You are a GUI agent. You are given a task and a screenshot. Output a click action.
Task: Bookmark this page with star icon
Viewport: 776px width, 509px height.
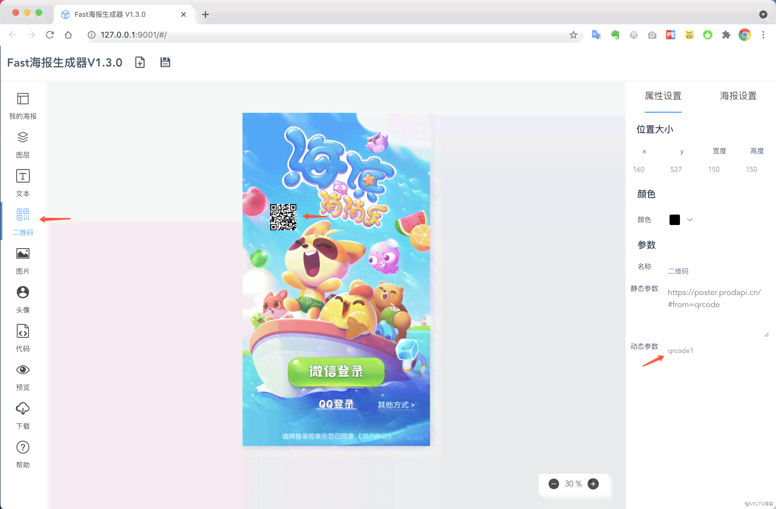pos(573,34)
